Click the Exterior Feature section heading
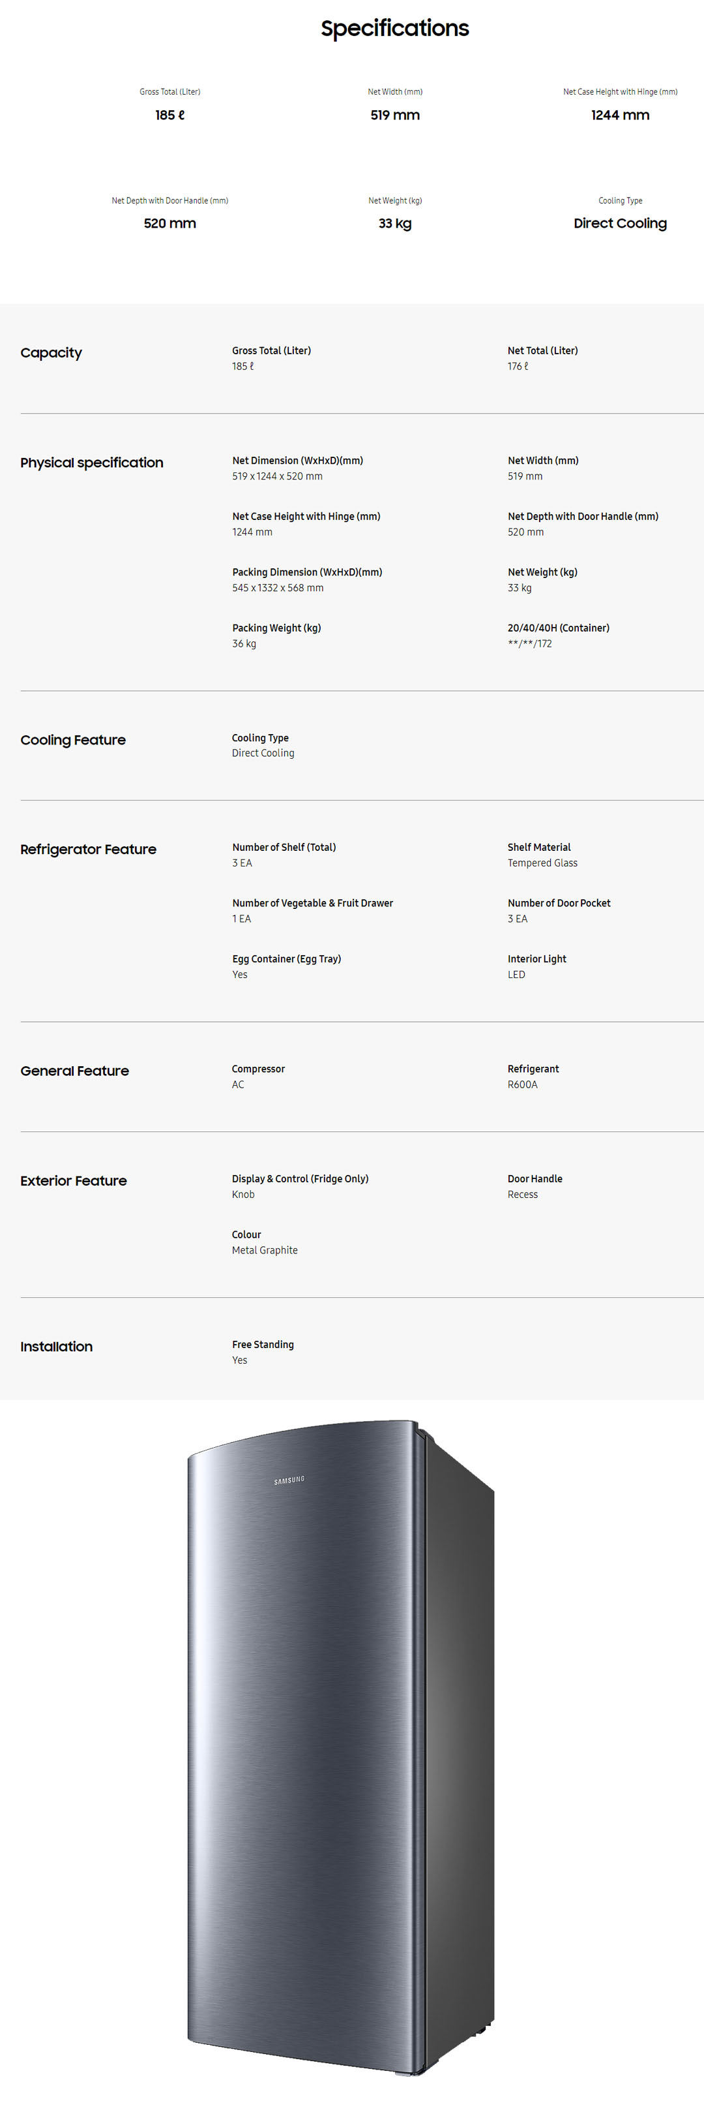704x2114 pixels. [x=74, y=1181]
